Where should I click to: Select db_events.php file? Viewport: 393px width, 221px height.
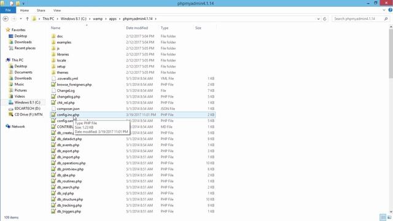coord(68,145)
